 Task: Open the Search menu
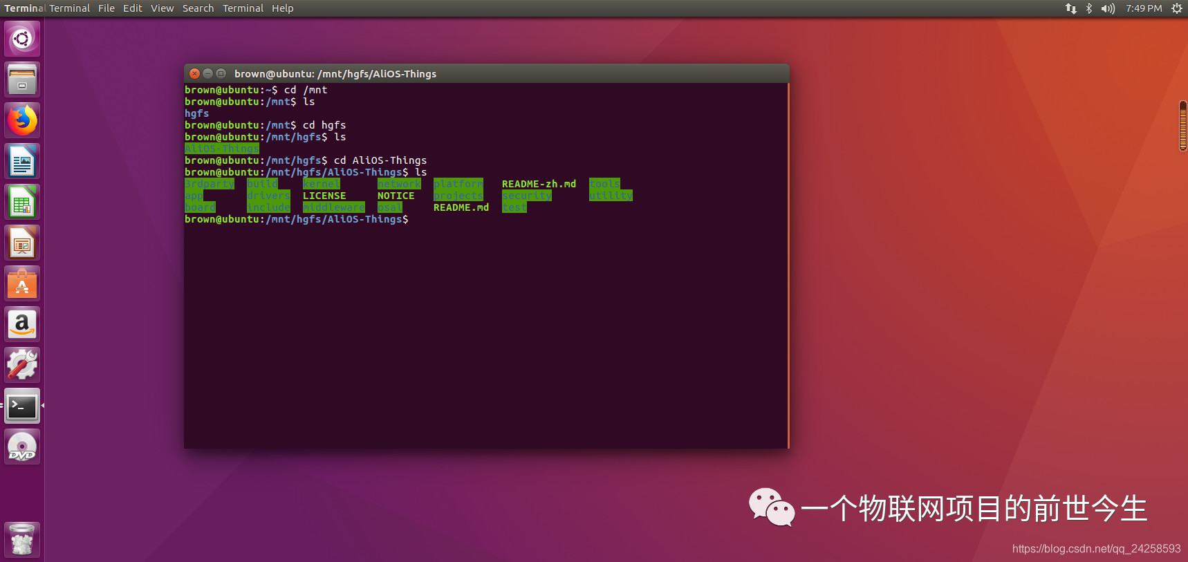pos(198,8)
